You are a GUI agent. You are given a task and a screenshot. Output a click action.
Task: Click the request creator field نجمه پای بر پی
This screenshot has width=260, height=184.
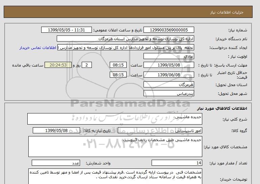[126, 48]
